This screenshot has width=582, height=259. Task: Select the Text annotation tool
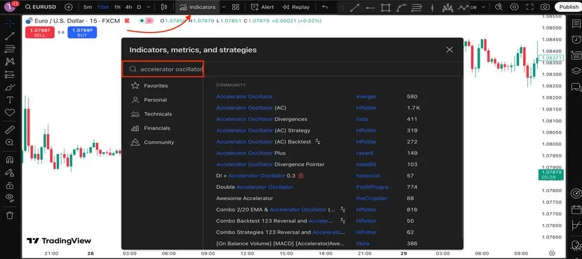(10, 100)
